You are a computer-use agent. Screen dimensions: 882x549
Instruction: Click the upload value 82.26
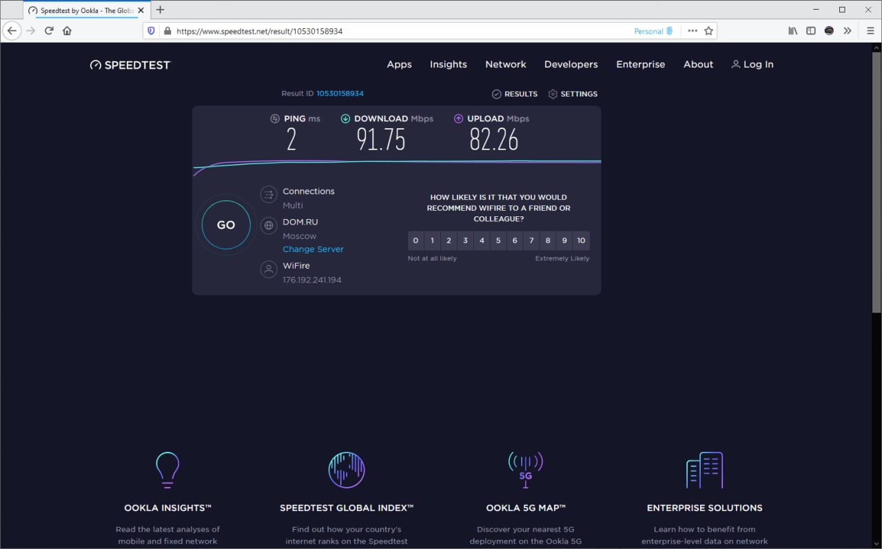pos(493,140)
